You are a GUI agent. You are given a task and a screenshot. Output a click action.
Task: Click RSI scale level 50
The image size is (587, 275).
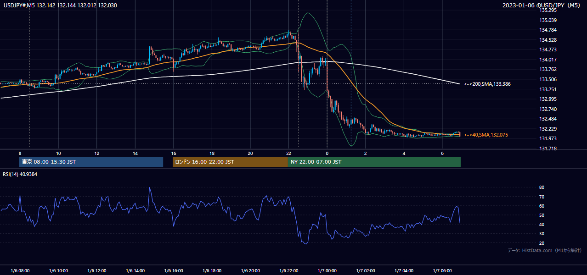(542, 215)
